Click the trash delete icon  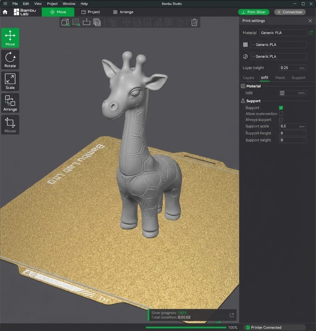coord(194,22)
